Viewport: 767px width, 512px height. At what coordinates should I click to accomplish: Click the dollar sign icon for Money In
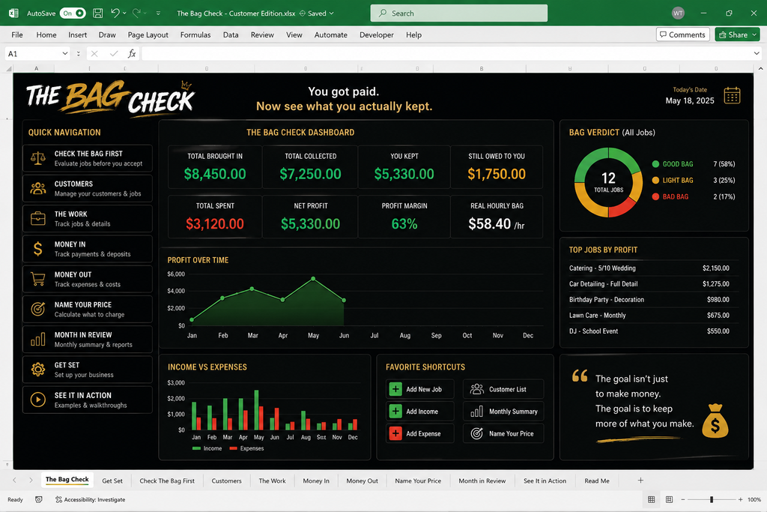click(x=37, y=249)
